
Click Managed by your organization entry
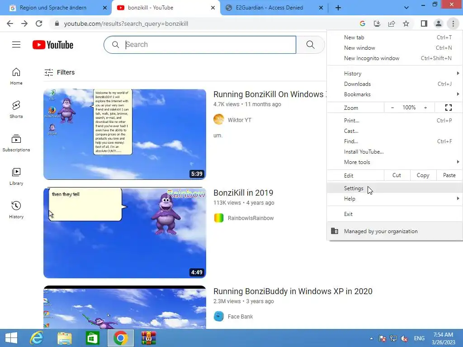coord(395,231)
